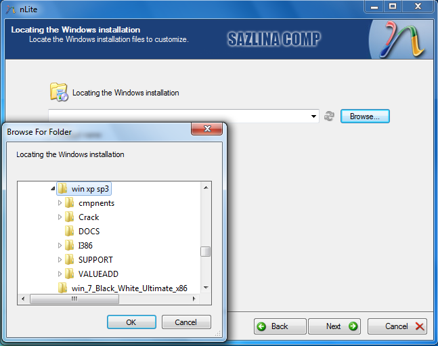
Task: Select the I386 folder name
Action: point(85,246)
